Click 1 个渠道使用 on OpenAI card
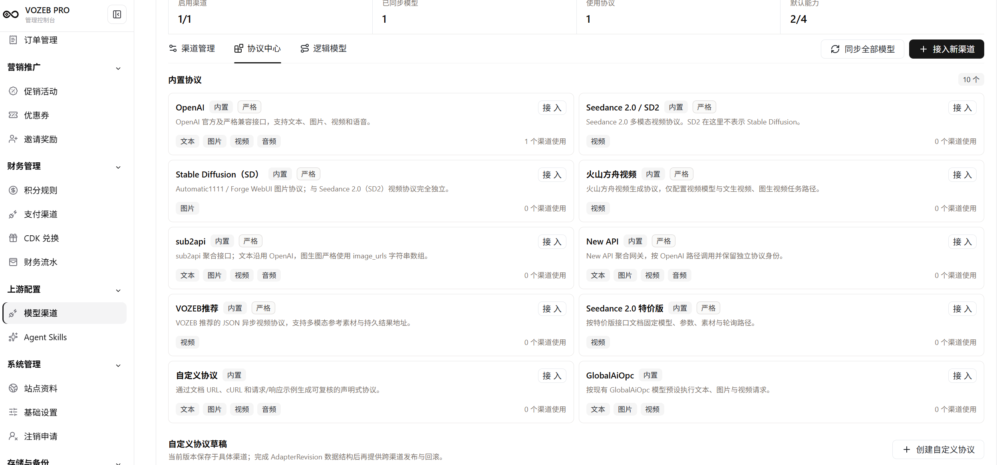 coord(545,142)
